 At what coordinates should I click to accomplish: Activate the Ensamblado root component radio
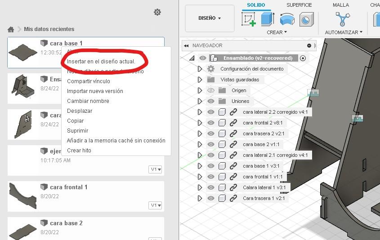[x=303, y=58]
